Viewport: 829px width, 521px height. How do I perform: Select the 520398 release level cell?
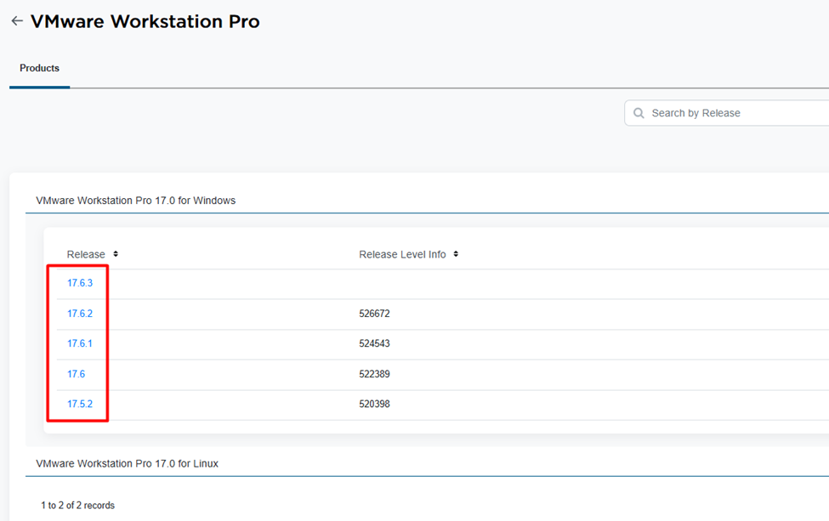tap(374, 404)
